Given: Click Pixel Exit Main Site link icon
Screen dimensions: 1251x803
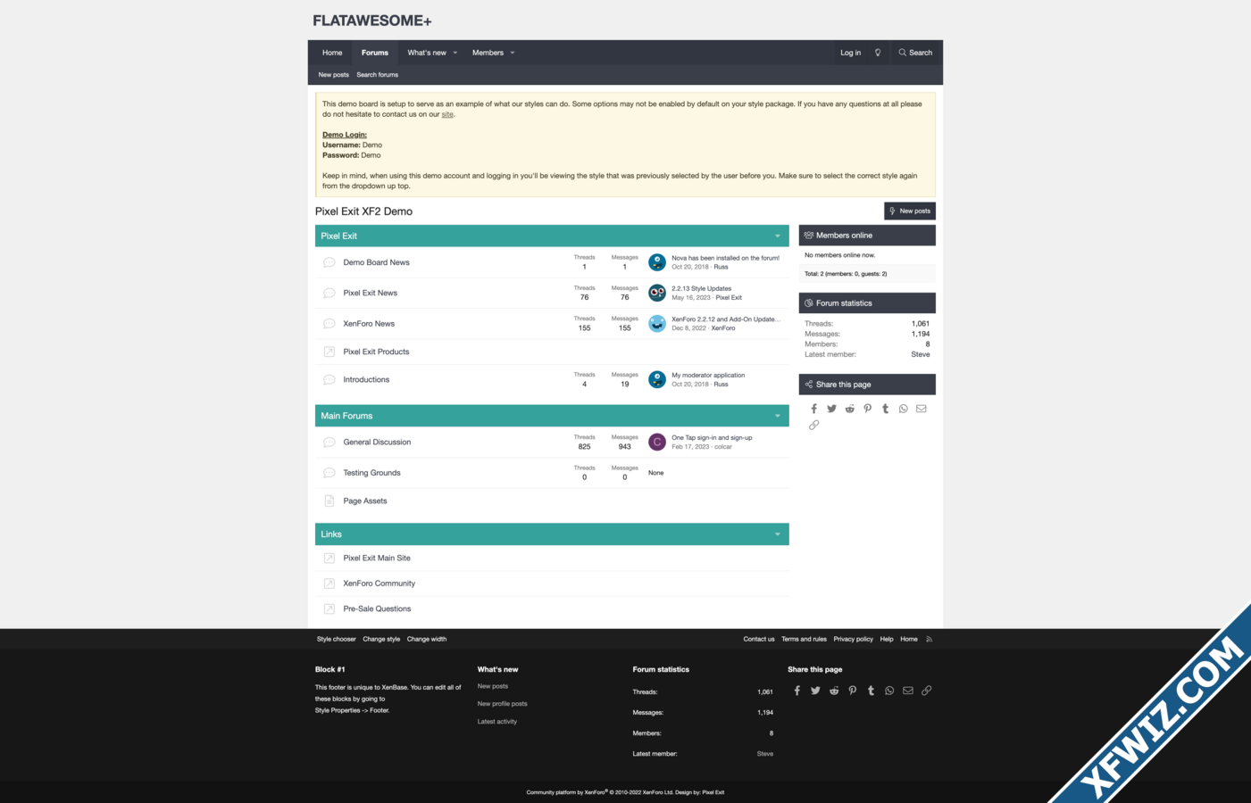Looking at the screenshot, I should (x=329, y=558).
